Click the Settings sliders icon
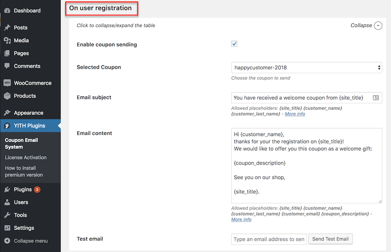The image size is (391, 252). (7, 228)
